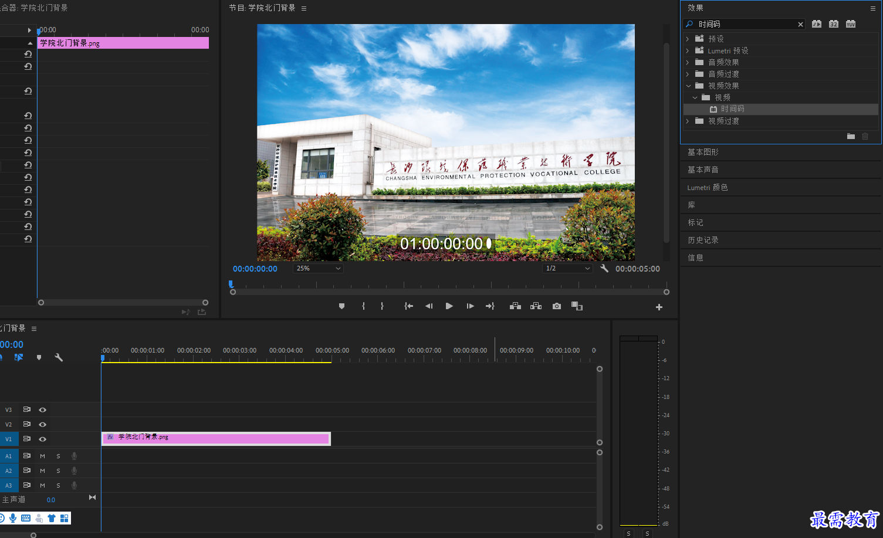Solo the left channel on audio meter

click(628, 533)
